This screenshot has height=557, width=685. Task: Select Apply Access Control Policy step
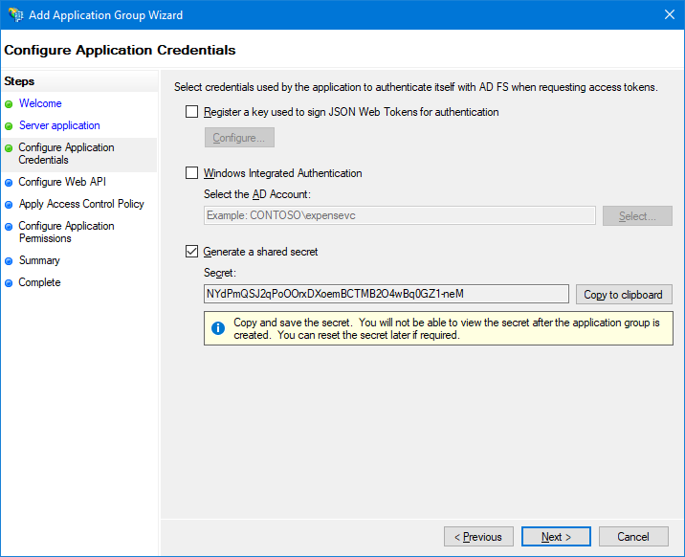click(81, 204)
